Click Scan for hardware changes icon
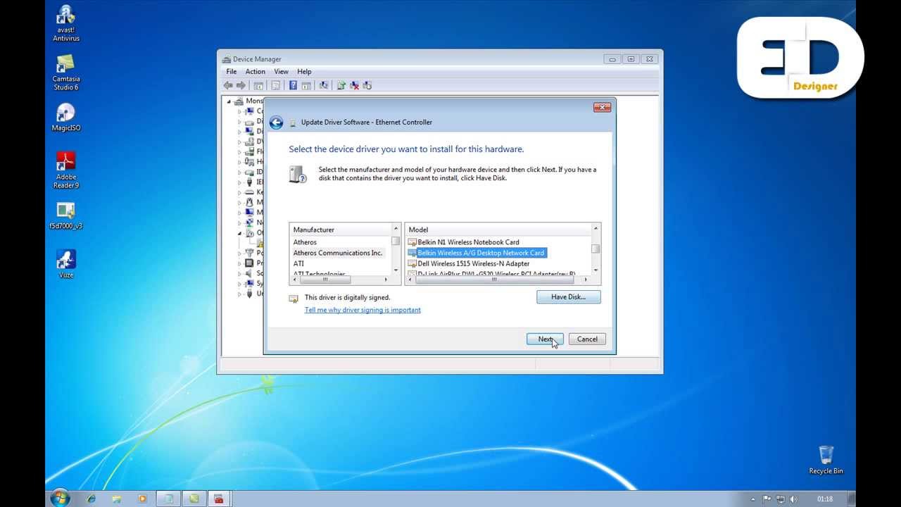The width and height of the screenshot is (901, 507). coord(324,85)
